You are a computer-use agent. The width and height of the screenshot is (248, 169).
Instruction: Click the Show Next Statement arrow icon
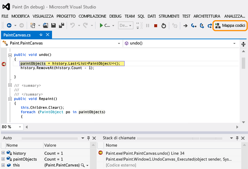coord(185,26)
